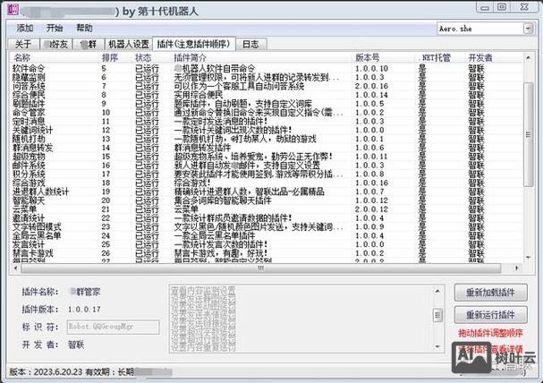Click the 版本号 column header

[385, 57]
